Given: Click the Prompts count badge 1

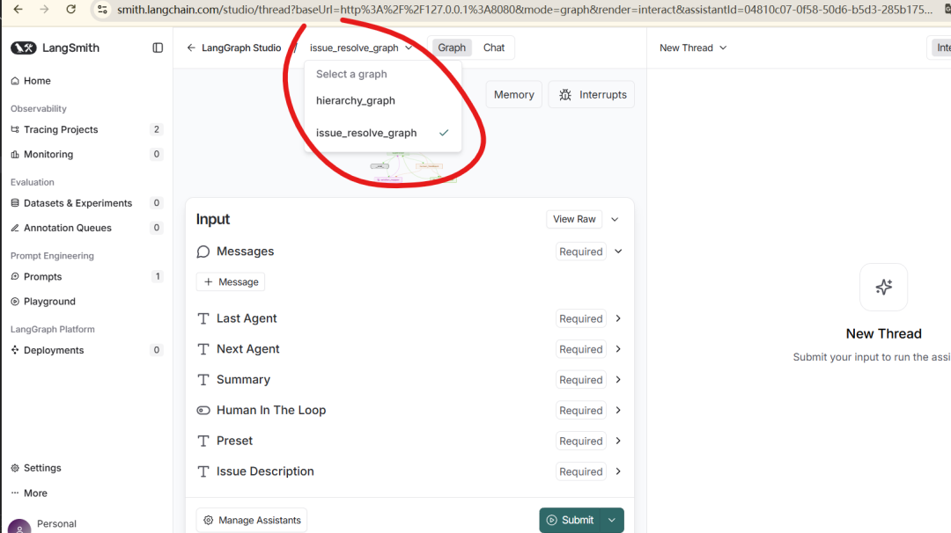Looking at the screenshot, I should (157, 276).
